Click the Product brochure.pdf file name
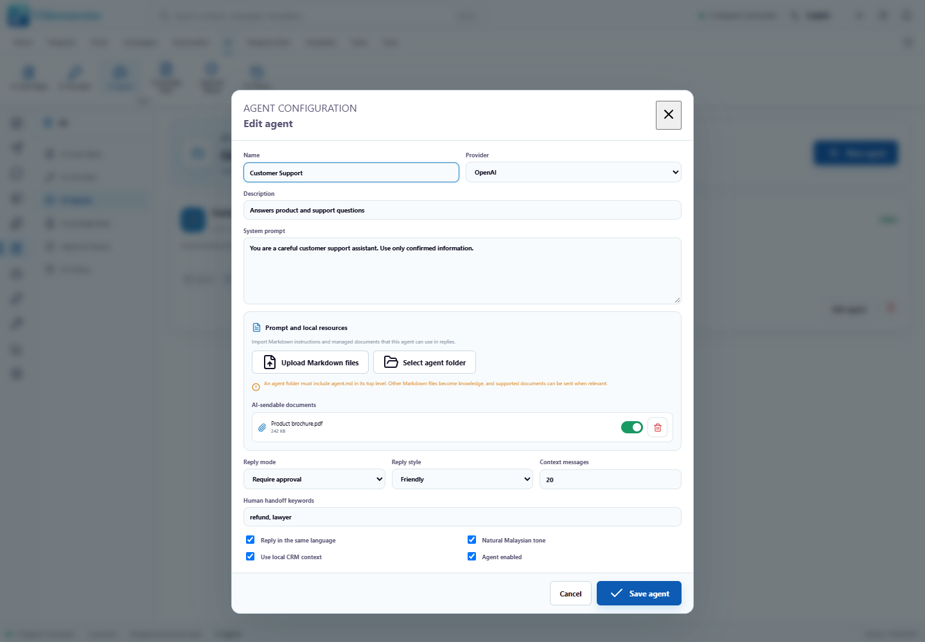 (297, 424)
